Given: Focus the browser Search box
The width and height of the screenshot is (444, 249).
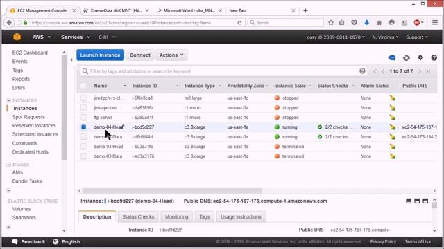Looking at the screenshot, I should click(x=285, y=23).
